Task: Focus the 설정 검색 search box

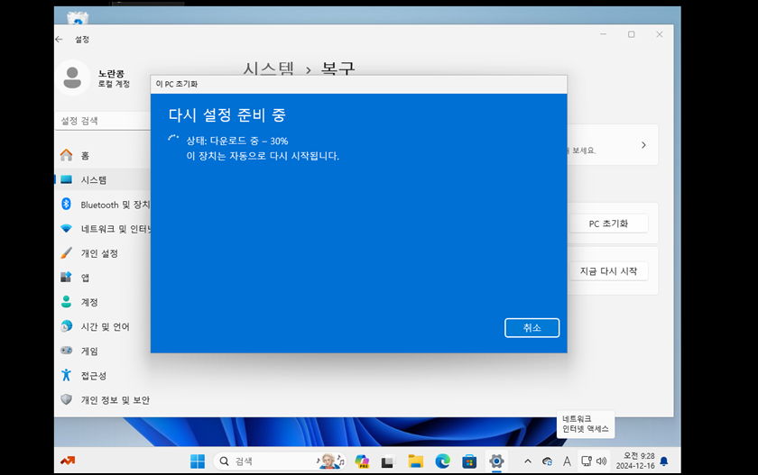Action: pyautogui.click(x=103, y=121)
